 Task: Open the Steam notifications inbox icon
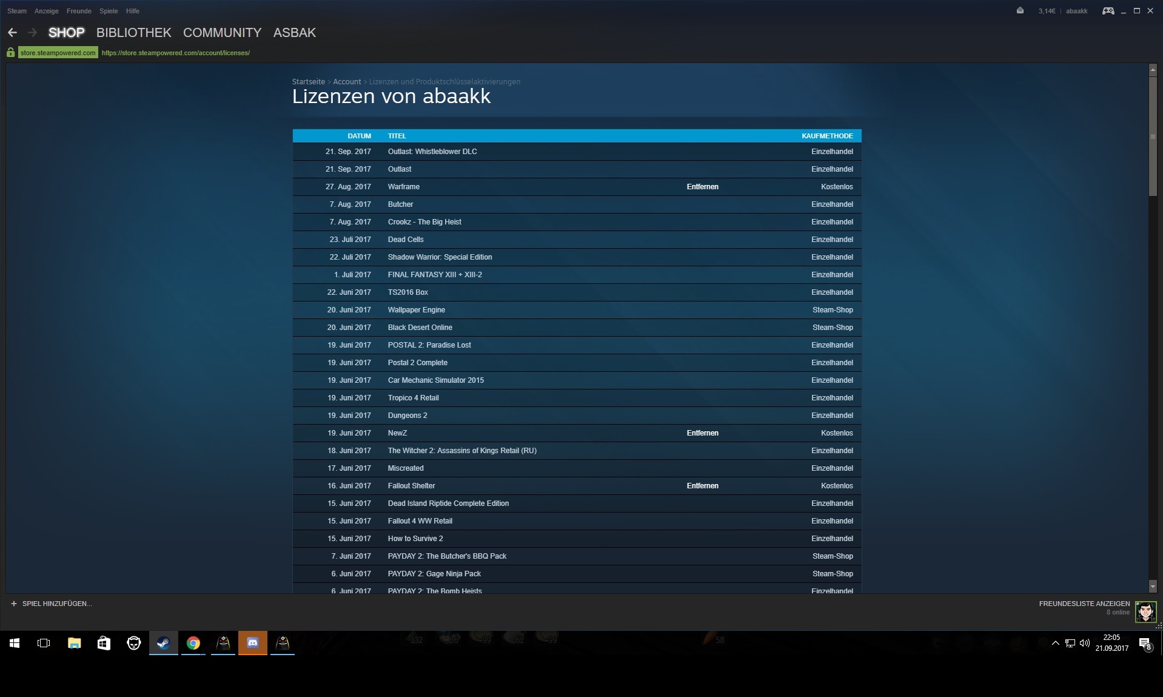coord(1020,11)
